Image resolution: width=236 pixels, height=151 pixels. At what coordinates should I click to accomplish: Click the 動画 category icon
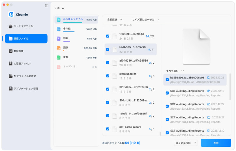point(59,39)
